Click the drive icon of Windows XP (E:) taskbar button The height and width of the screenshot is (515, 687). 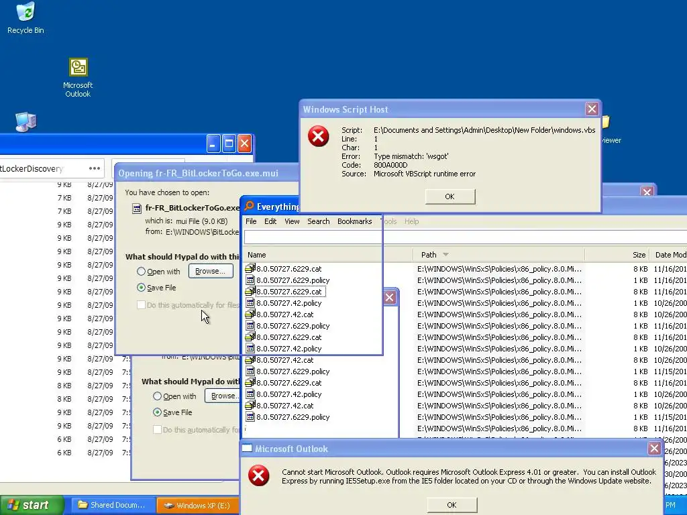[x=169, y=506]
